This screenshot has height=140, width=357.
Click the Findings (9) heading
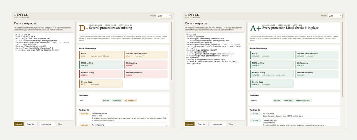click(x=84, y=110)
